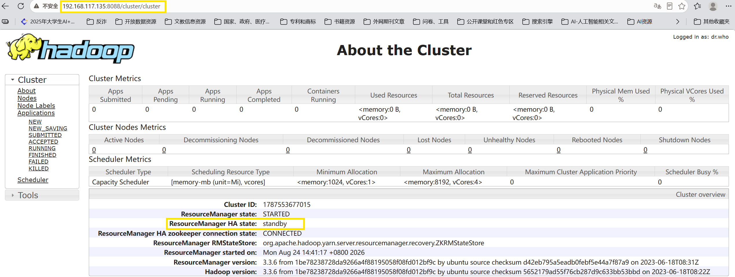This screenshot has width=735, height=277.
Task: Open the 专利和商标 bookmark folder
Action: coord(298,22)
